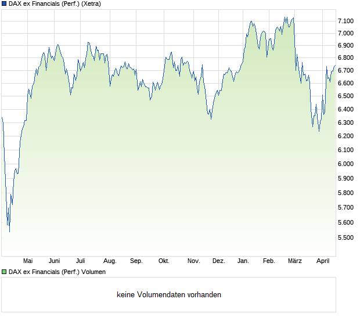Image resolution: width=360 pixels, height=317 pixels.
Task: Click the 'DAX ex Financials (Perf.) Volumen' label
Action: click(57, 272)
